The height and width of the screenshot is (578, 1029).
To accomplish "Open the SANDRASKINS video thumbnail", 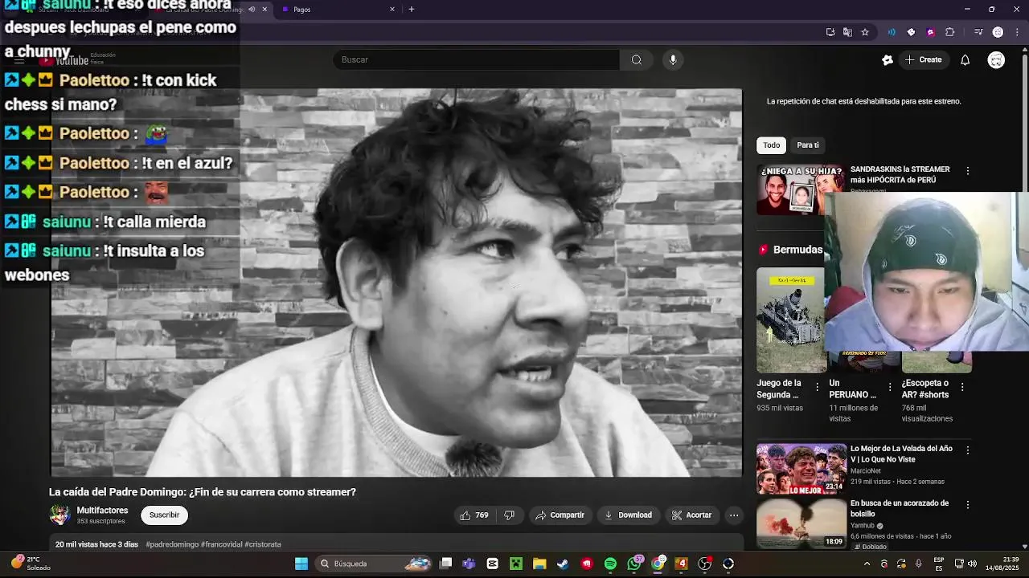I will [x=791, y=189].
